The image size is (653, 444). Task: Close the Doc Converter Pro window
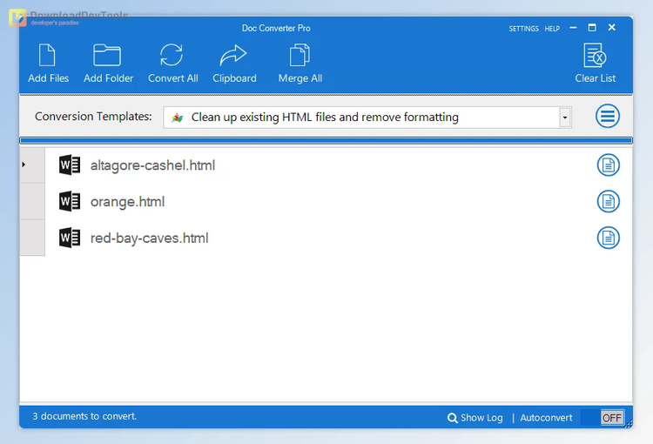(x=611, y=28)
